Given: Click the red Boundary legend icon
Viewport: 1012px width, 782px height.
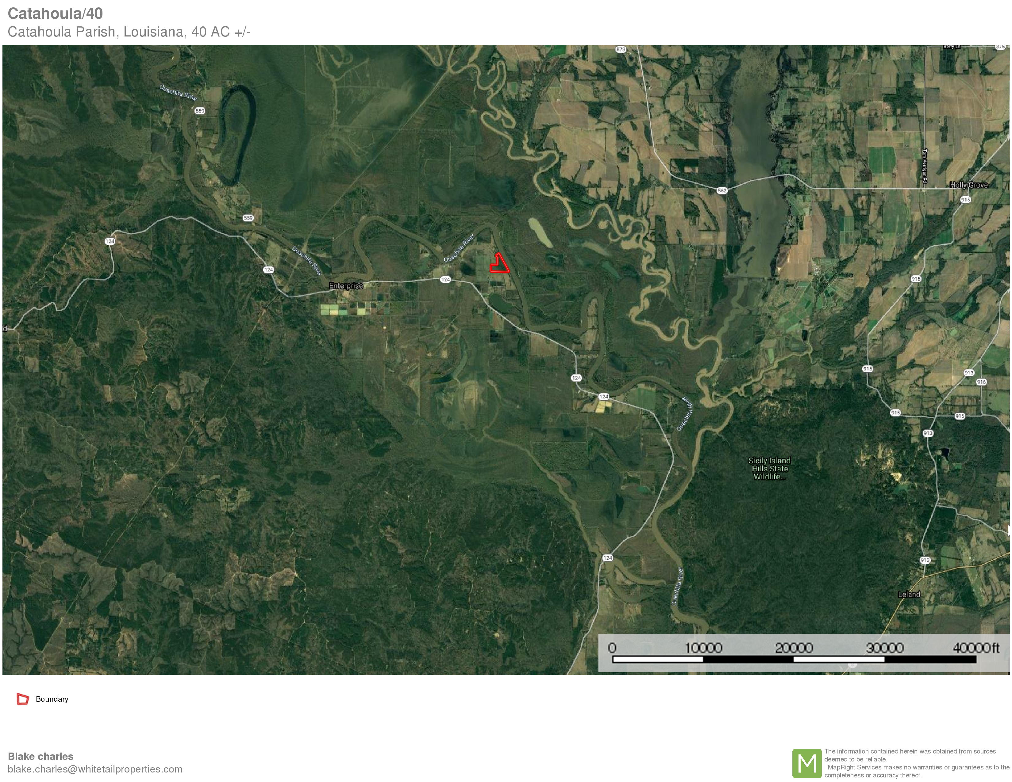Looking at the screenshot, I should click(23, 699).
